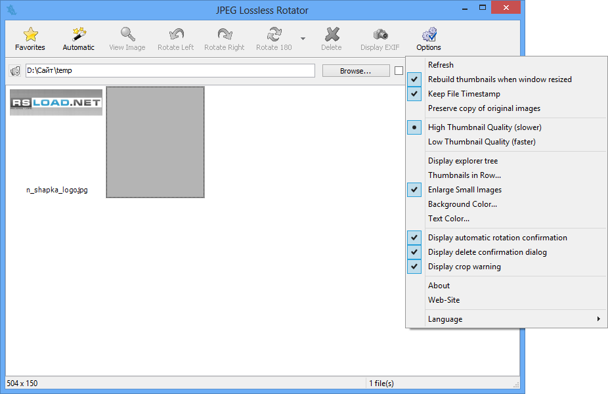Screen dimensions: 608x394
Task: Click the n_shapka_logo.jpg file name label
Action: point(57,190)
